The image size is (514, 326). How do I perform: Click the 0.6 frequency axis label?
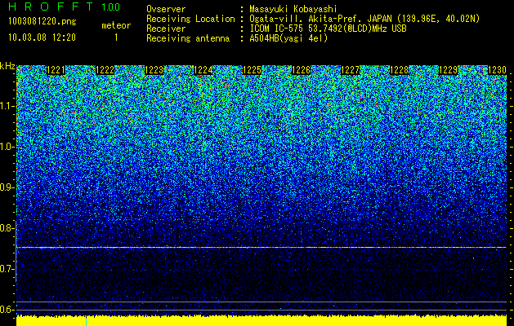(7, 310)
